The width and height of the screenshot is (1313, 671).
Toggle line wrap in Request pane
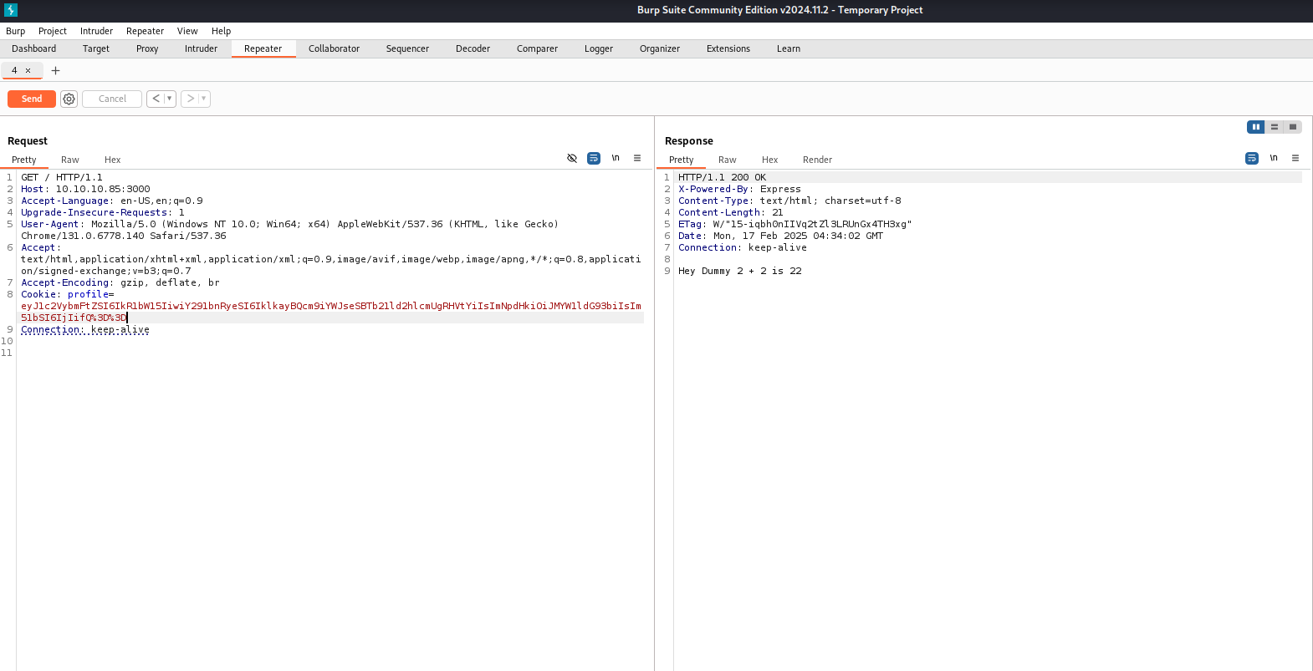pos(594,158)
